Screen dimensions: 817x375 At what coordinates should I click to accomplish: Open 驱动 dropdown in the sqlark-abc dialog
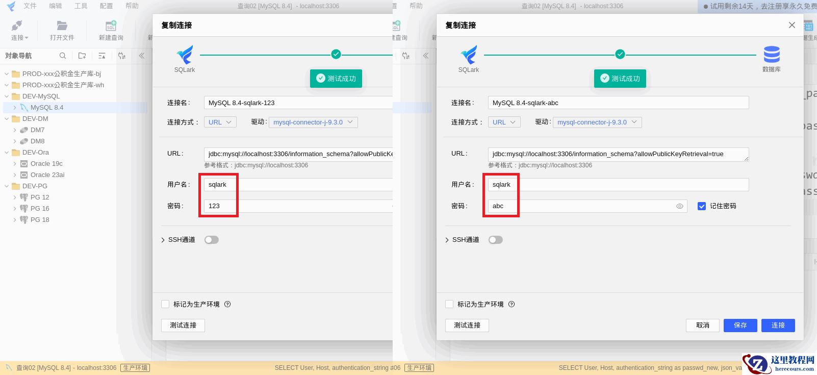(597, 122)
